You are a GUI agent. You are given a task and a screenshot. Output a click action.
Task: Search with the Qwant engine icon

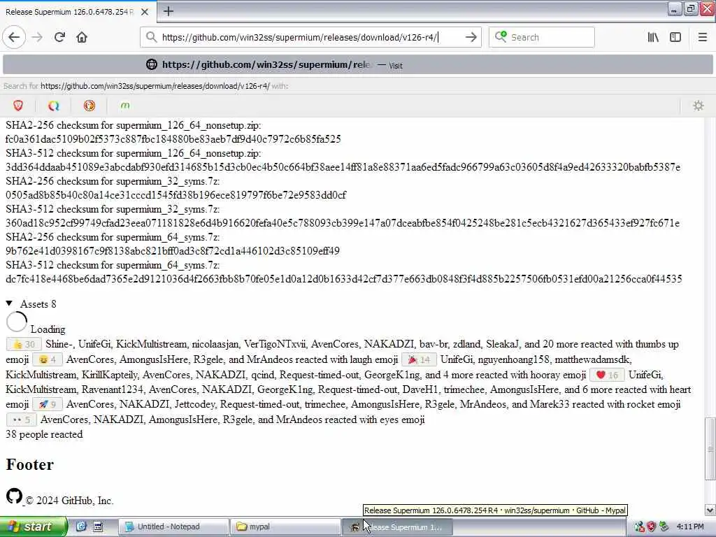[54, 106]
